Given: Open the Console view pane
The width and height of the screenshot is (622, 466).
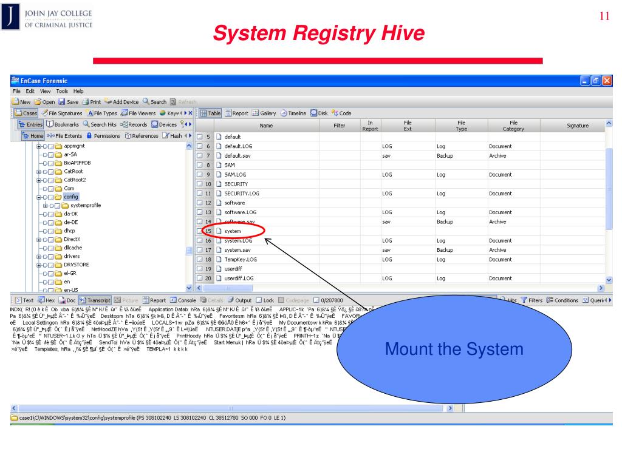Looking at the screenshot, I should coord(183,300).
